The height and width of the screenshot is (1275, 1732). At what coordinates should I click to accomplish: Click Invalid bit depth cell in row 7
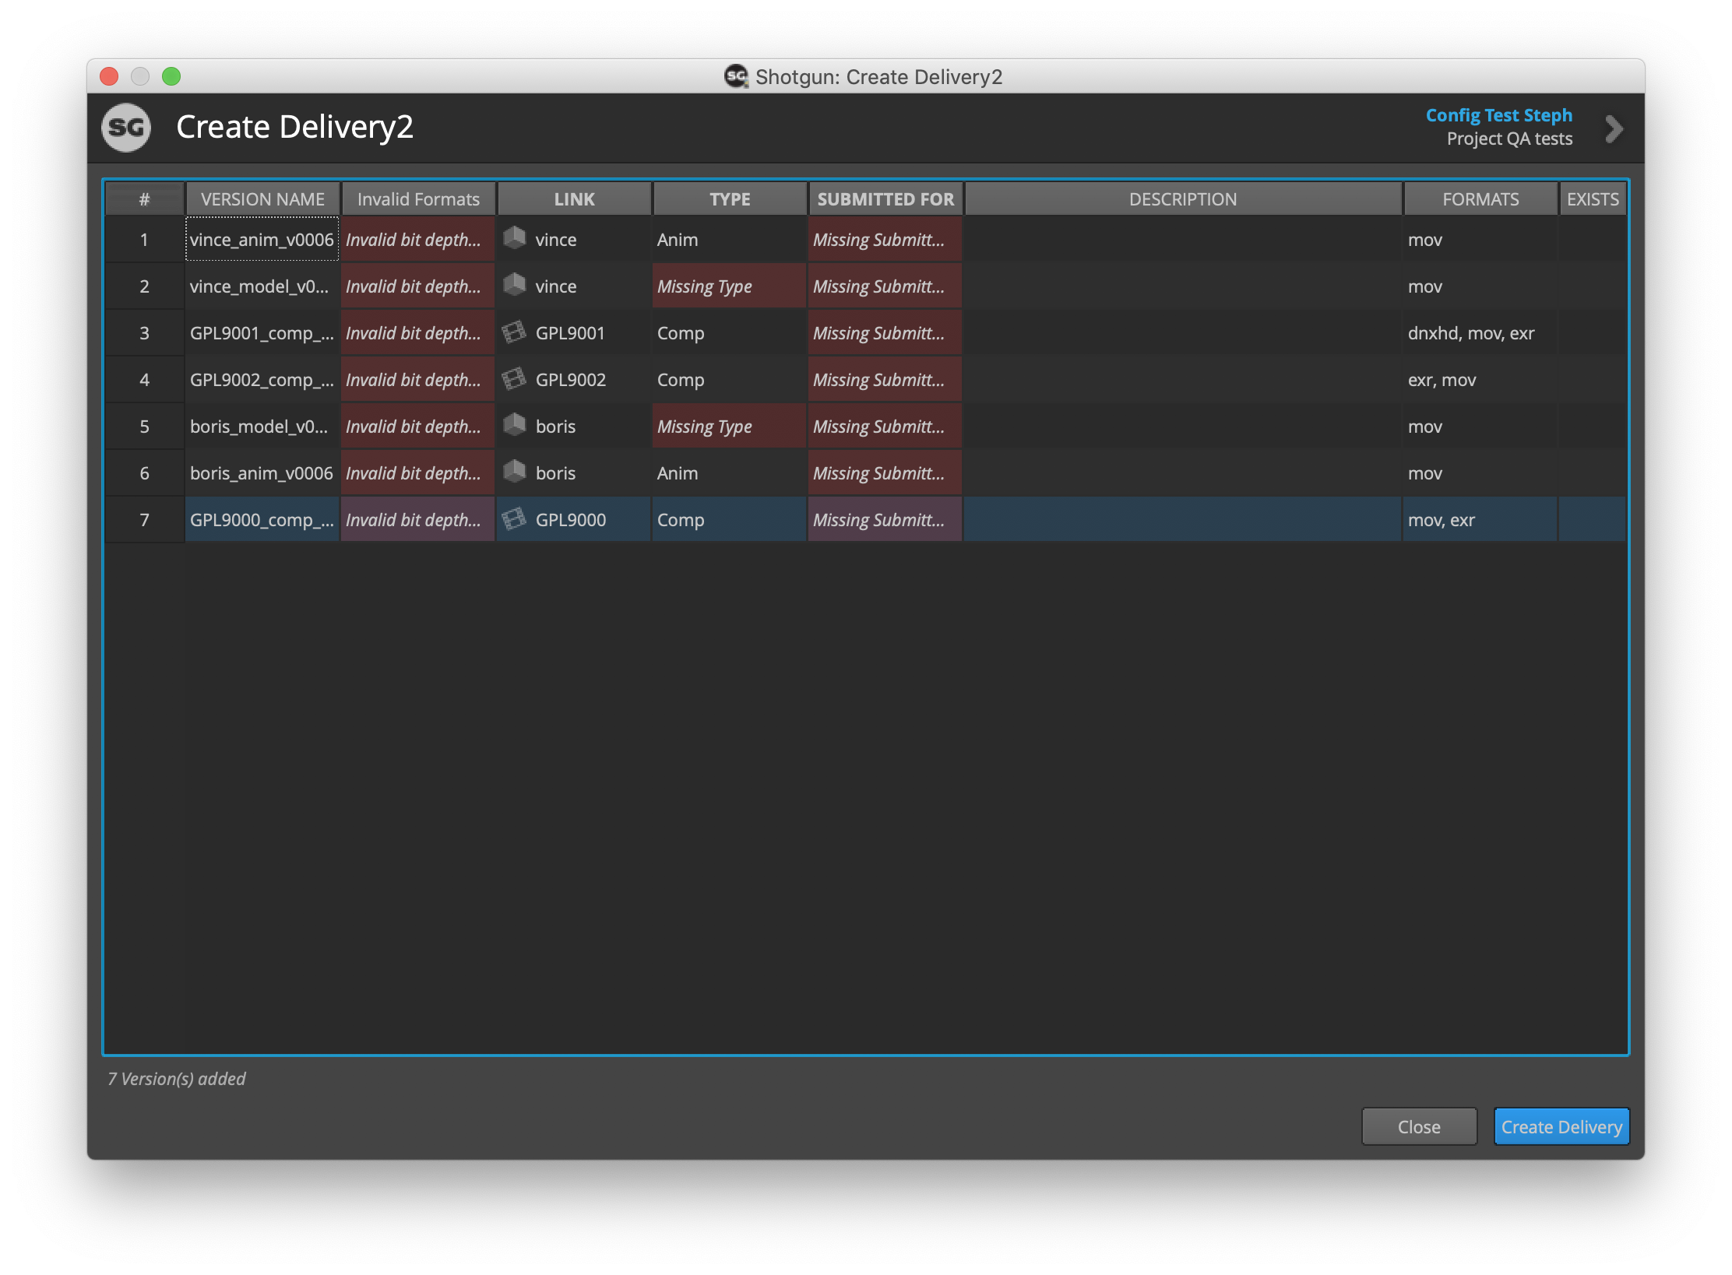418,519
